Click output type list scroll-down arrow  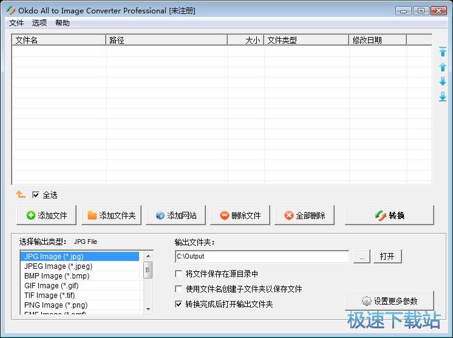[148, 309]
